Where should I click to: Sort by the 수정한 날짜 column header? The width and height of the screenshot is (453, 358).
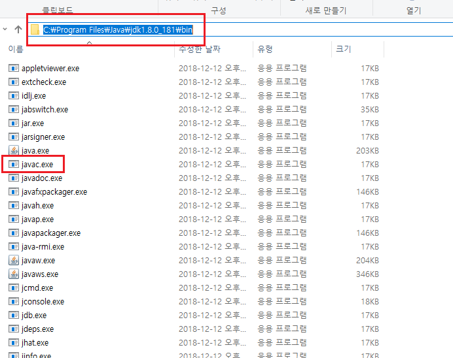[200, 49]
